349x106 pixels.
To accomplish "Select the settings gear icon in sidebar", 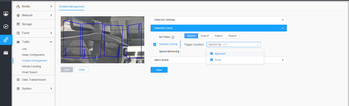I will click(x=6, y=40).
